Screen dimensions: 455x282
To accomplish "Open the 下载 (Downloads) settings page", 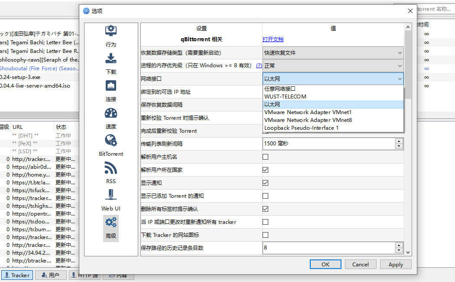I will click(111, 64).
